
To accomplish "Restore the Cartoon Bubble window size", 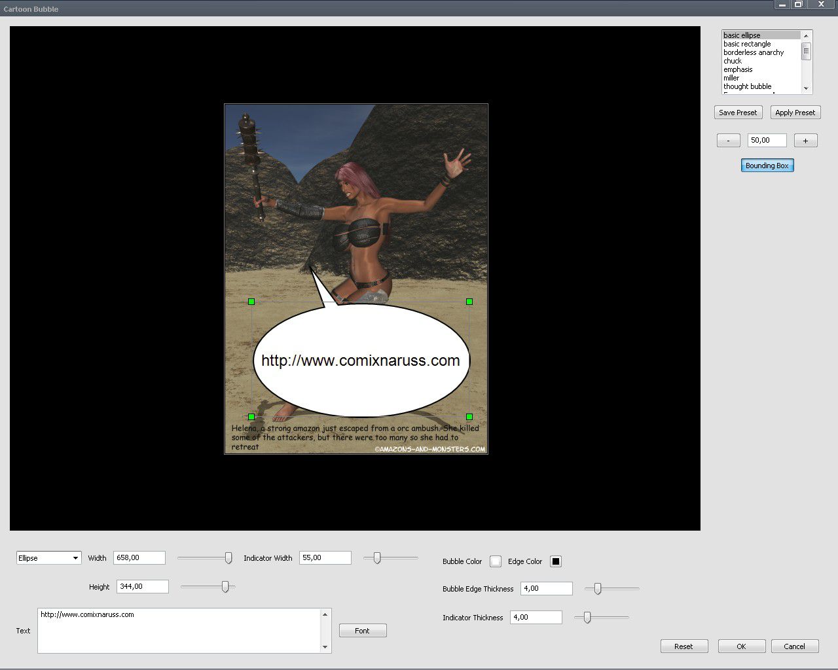I will [799, 5].
